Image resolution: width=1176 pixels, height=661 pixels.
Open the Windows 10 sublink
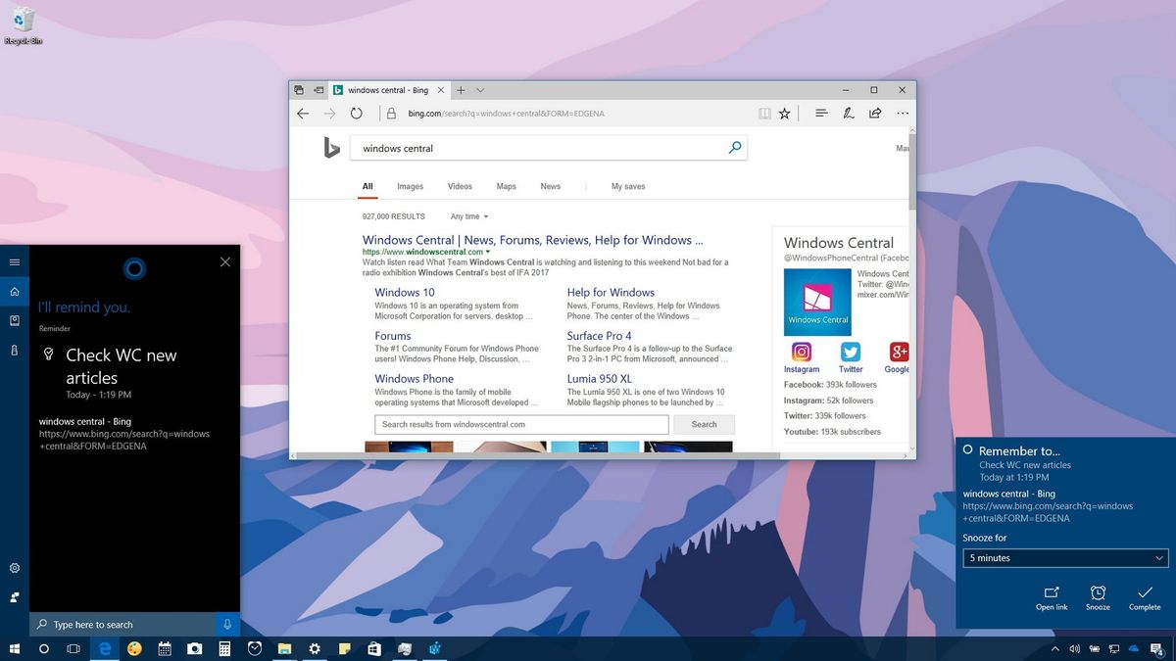[405, 292]
